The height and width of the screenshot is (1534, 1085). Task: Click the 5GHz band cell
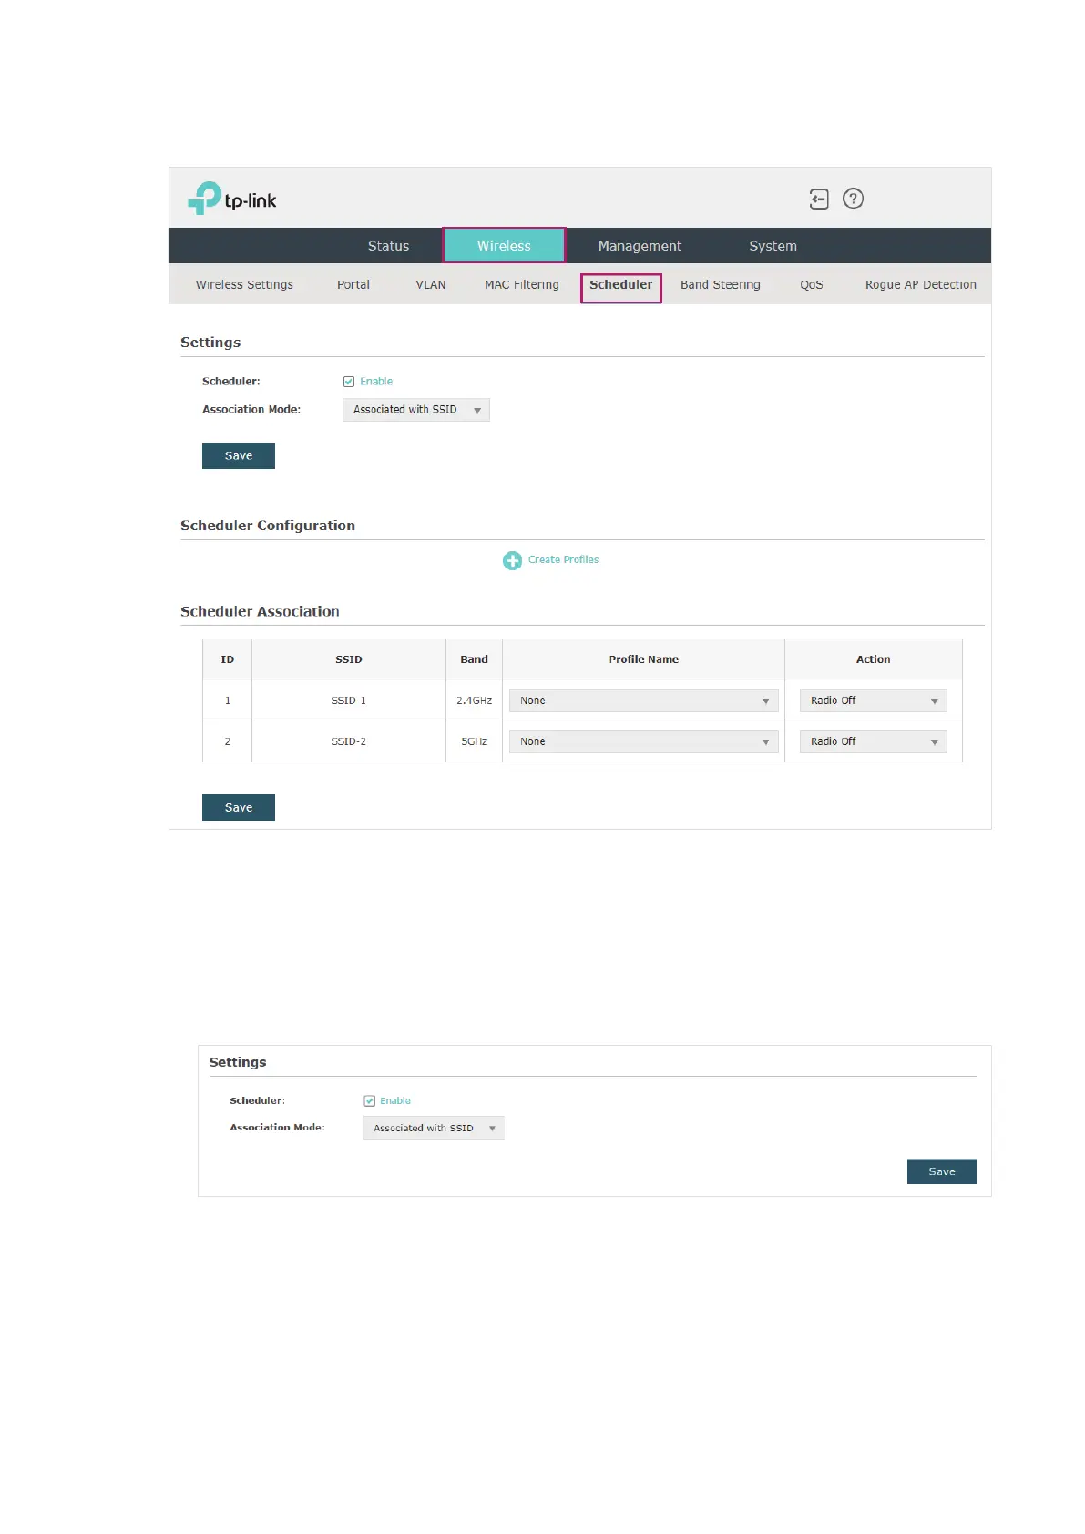(475, 741)
